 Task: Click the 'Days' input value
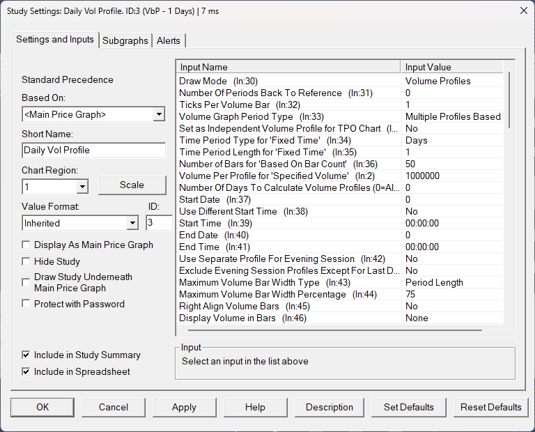click(x=417, y=140)
